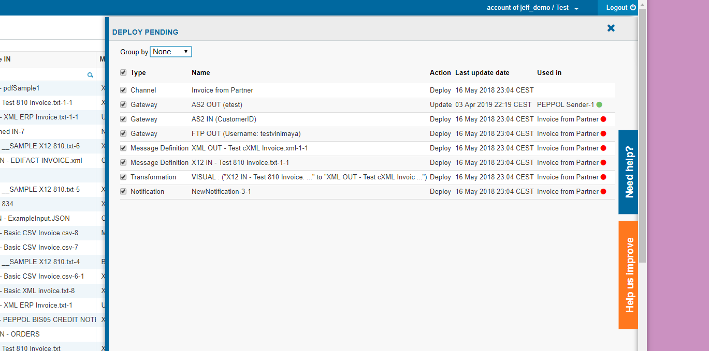This screenshot has height=351, width=709.
Task: Select __SAMPLE X12 810.txt-4 row
Action: tap(48, 262)
